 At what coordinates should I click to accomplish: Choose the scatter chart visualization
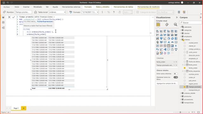pyautogui.click(x=165, y=39)
